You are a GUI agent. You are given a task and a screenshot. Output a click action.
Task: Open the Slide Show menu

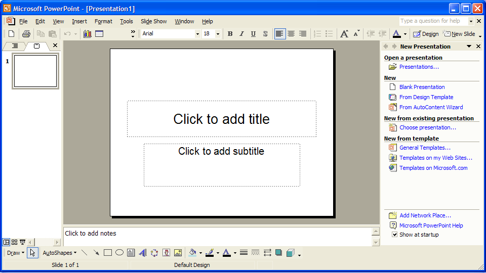pos(153,21)
